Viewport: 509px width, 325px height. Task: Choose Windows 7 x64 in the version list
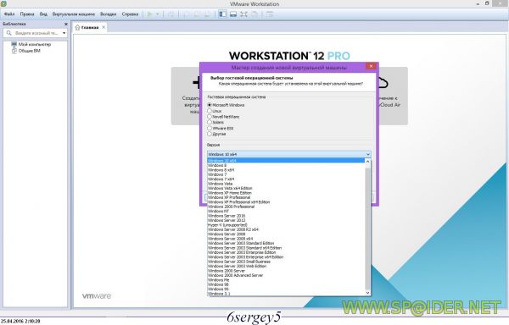click(286, 179)
